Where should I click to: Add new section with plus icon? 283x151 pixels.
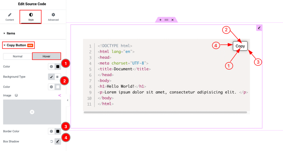pos(160,20)
